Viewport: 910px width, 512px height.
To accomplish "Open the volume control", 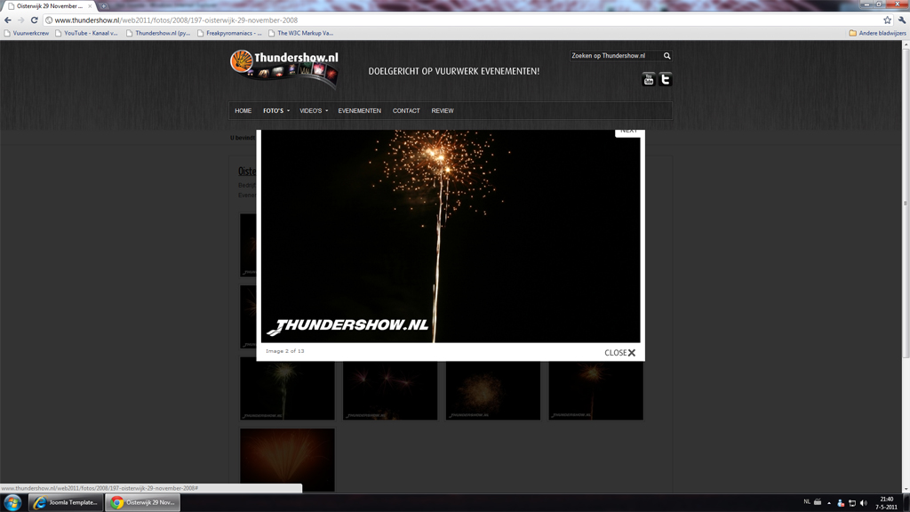I will [x=864, y=503].
